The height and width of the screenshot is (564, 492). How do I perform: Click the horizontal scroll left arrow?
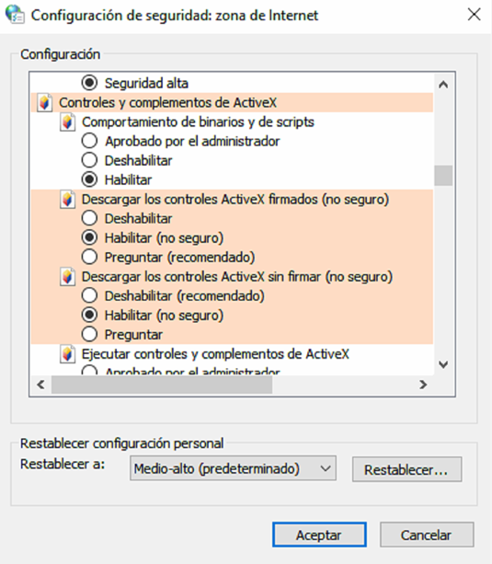click(x=40, y=385)
